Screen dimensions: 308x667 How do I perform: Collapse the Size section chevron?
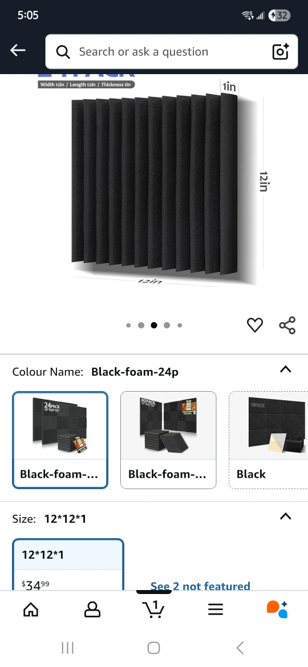point(285,516)
